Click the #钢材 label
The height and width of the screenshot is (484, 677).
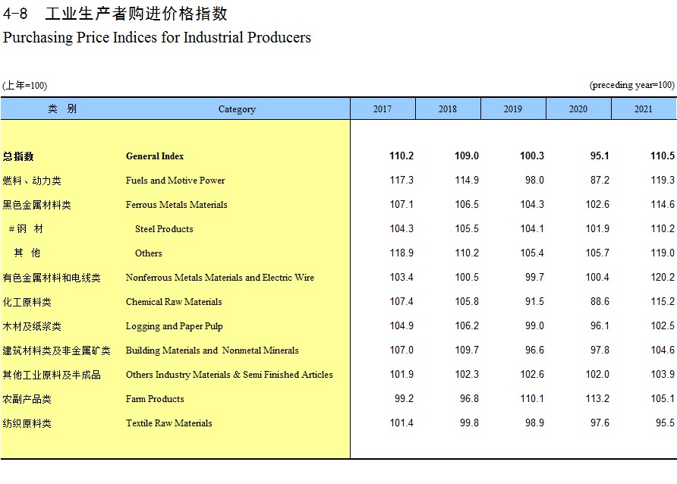pyautogui.click(x=26, y=228)
